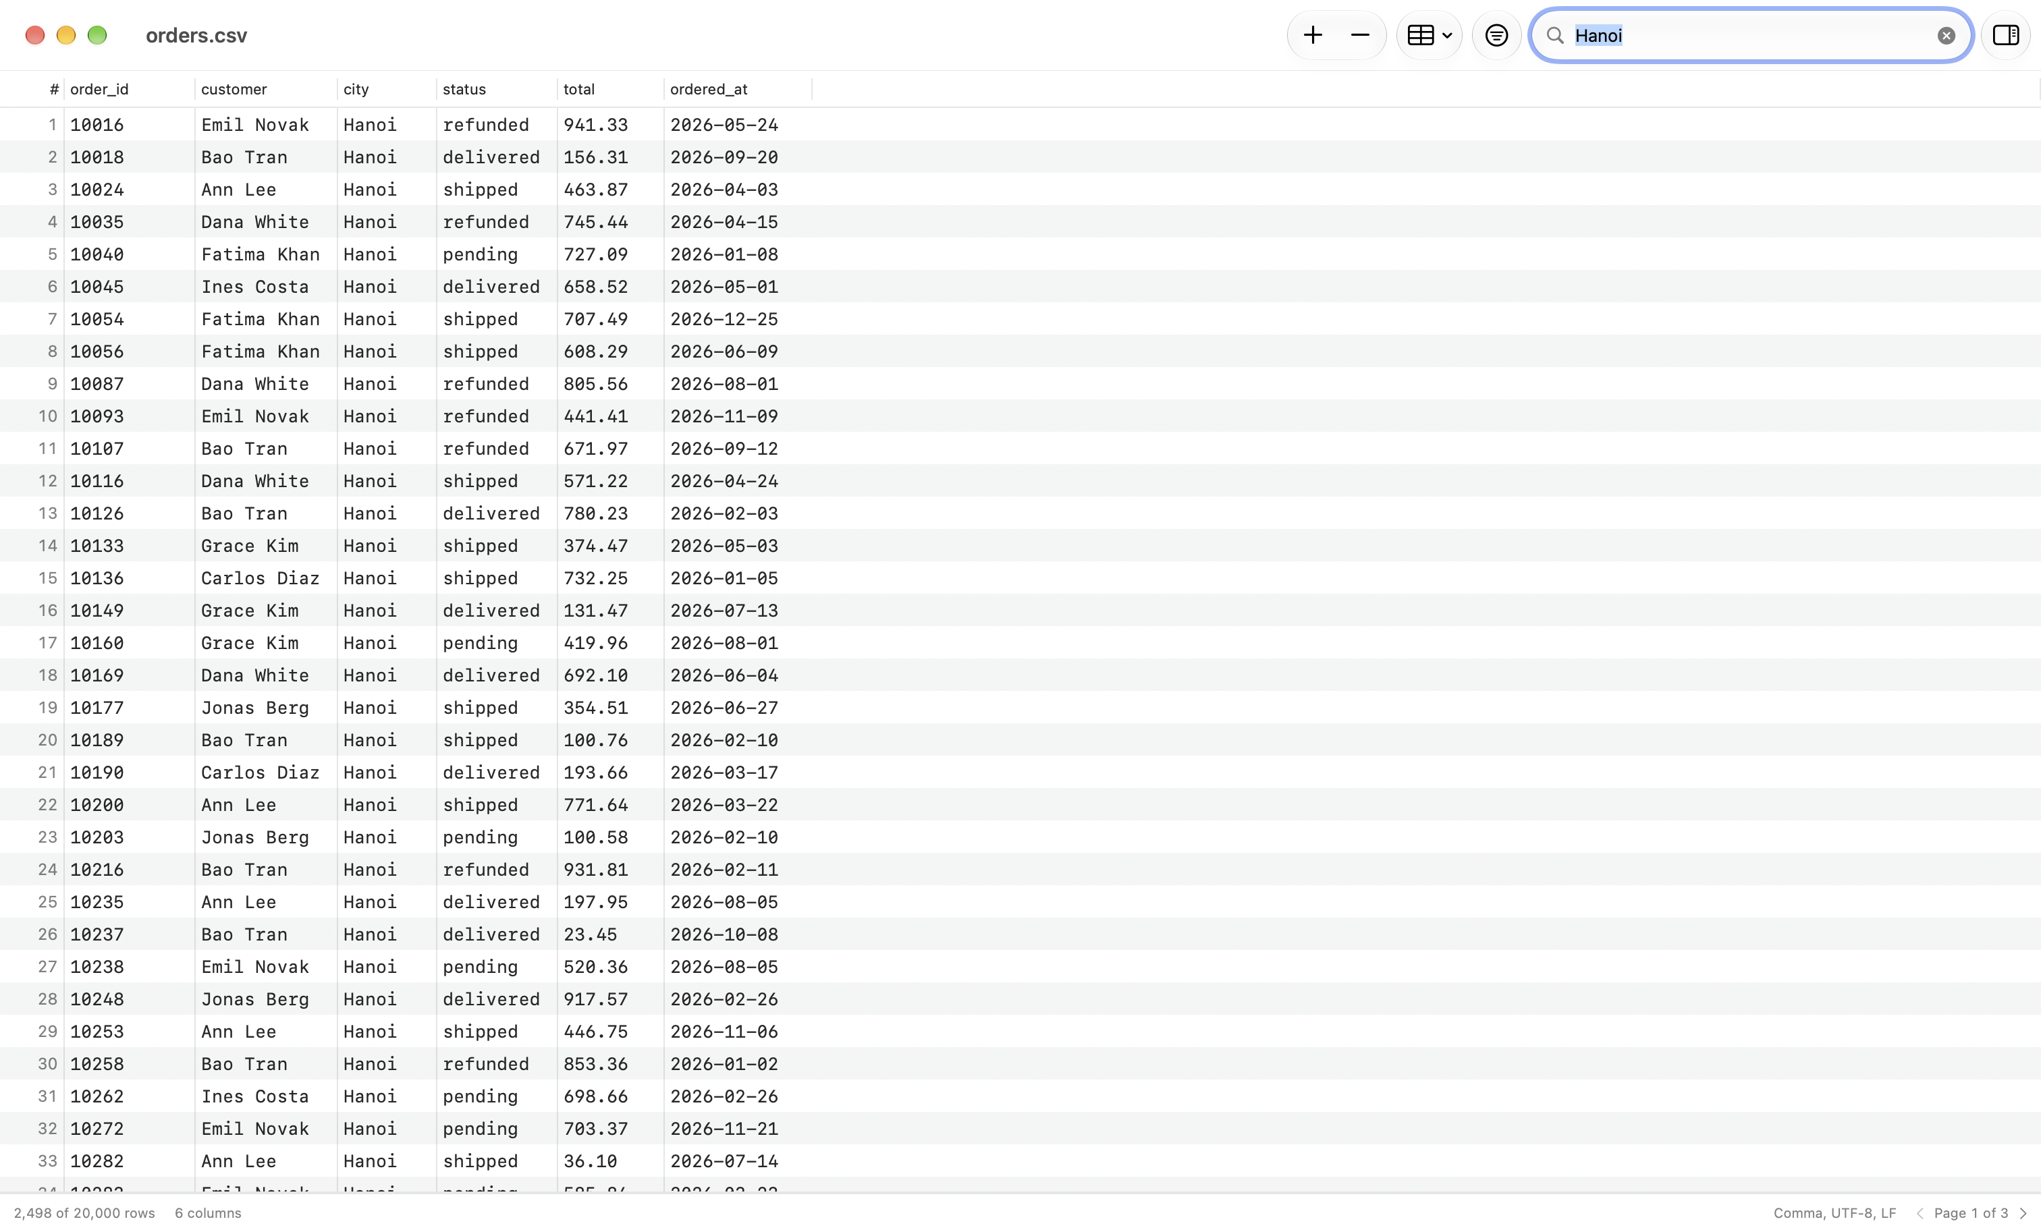Select total cell 917.57
The width and height of the screenshot is (2041, 1232).
(x=610, y=999)
